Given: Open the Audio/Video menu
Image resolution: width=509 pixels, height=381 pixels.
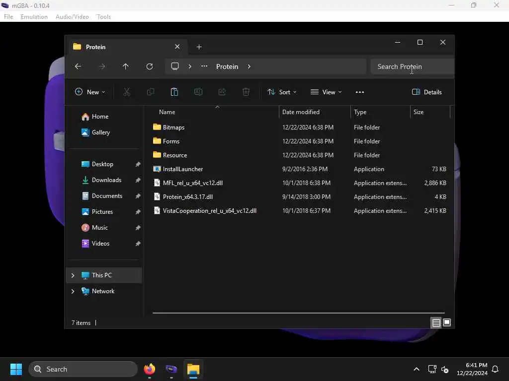Looking at the screenshot, I should point(72,17).
